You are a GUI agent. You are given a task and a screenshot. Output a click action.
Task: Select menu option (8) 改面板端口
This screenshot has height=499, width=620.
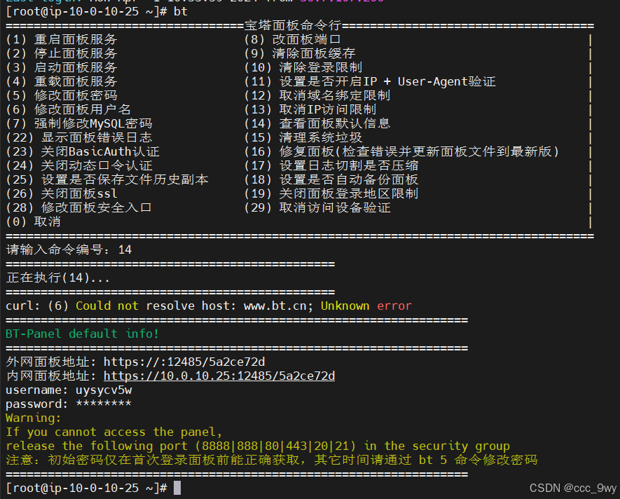click(292, 39)
